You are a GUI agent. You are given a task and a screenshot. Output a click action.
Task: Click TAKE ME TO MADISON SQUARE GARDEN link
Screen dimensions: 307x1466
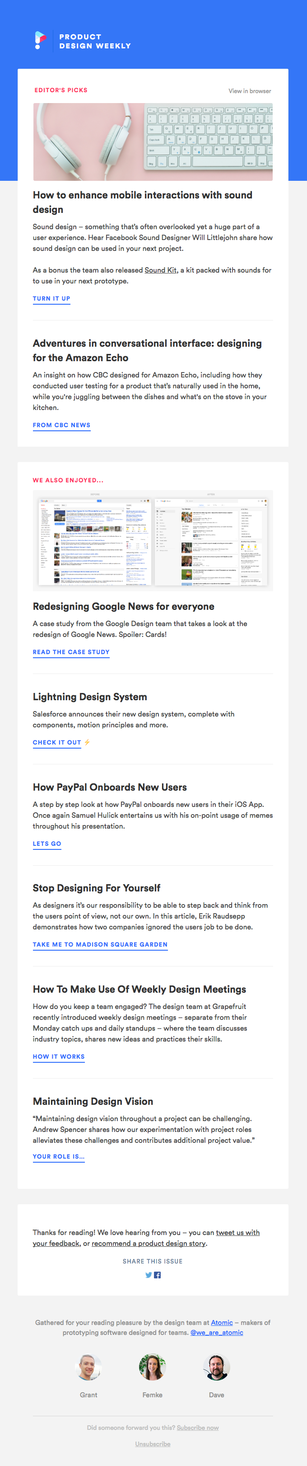(x=100, y=945)
